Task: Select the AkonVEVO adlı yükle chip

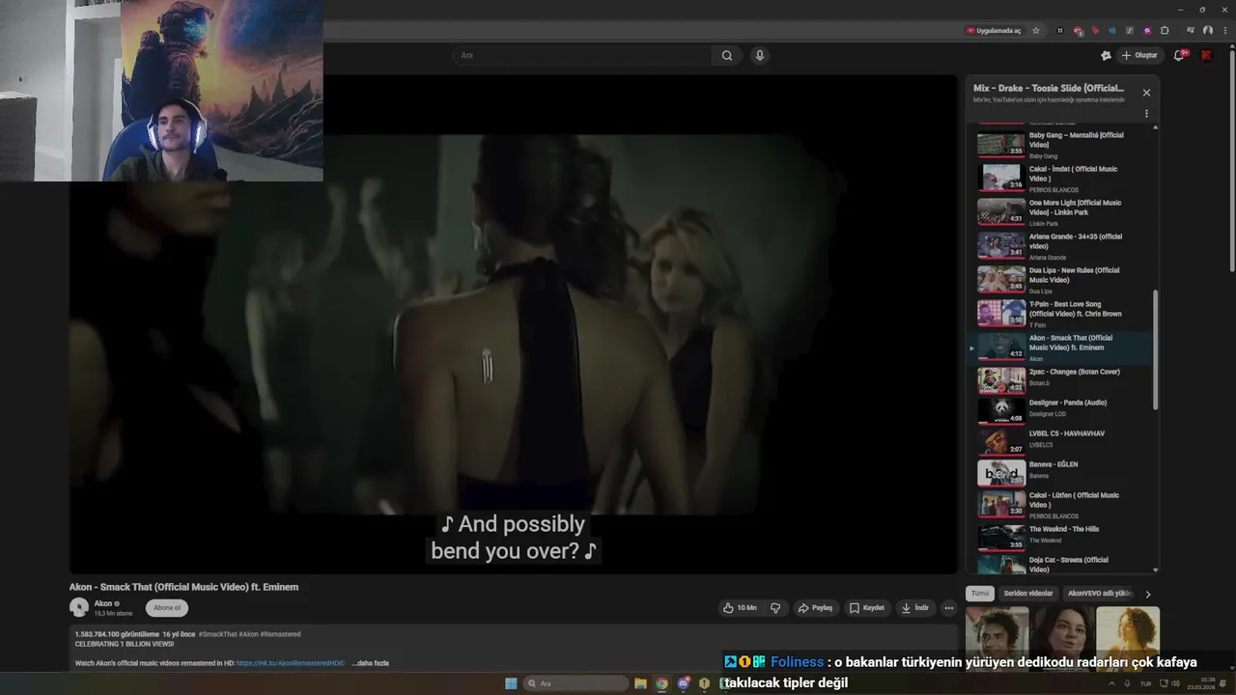Action: 1100,594
